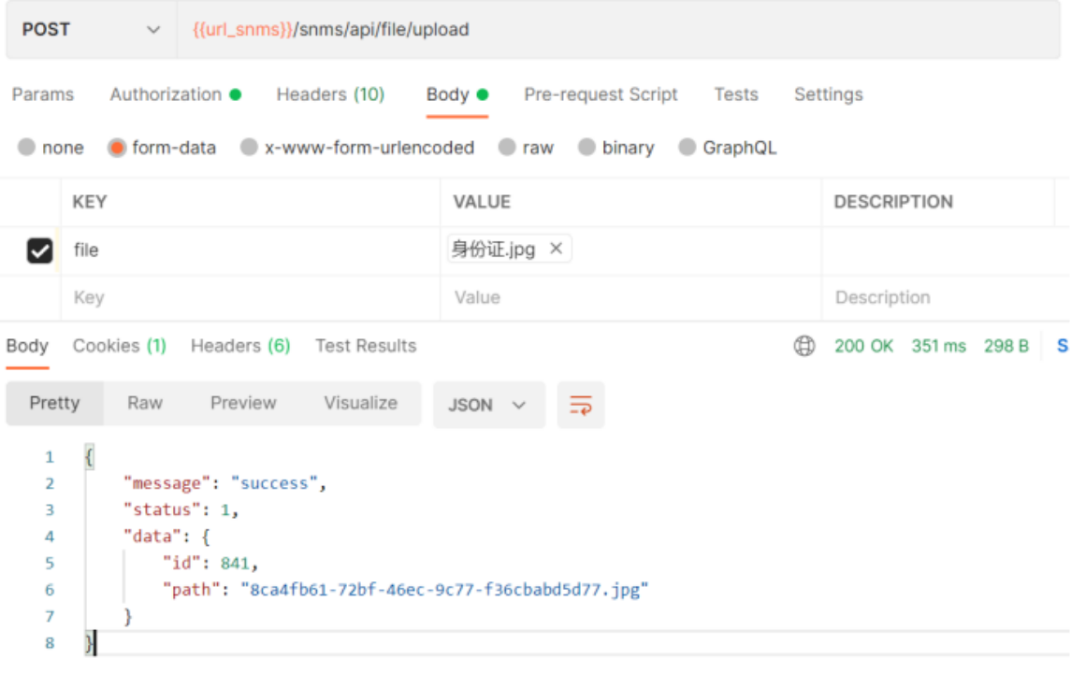View response Headers (6) tab
Viewport: 1071px width, 673px height.
tap(240, 346)
